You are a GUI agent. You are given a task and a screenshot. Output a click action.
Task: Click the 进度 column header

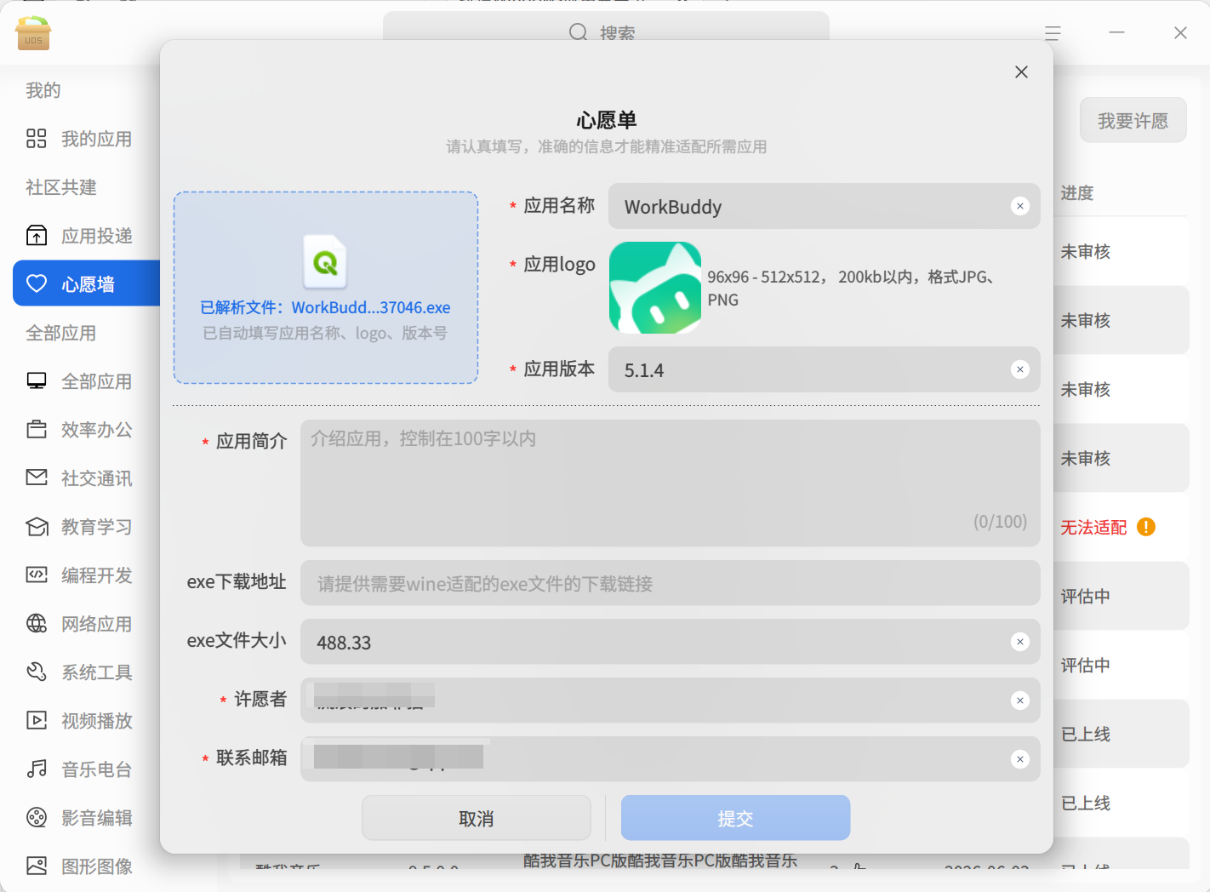pos(1077,193)
